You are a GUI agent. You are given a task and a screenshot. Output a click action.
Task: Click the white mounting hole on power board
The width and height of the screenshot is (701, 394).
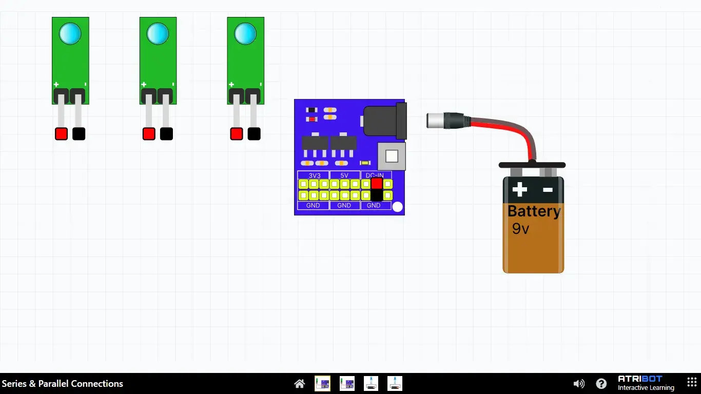click(397, 207)
